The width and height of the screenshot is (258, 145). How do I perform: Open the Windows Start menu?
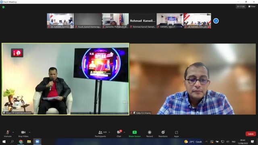4,141
